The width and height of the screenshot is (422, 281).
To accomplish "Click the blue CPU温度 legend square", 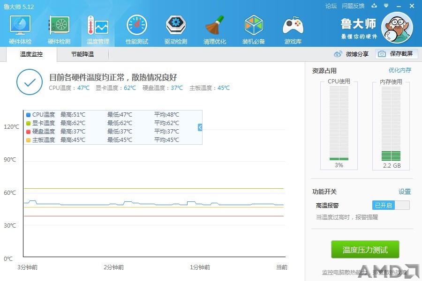I will coord(28,115).
